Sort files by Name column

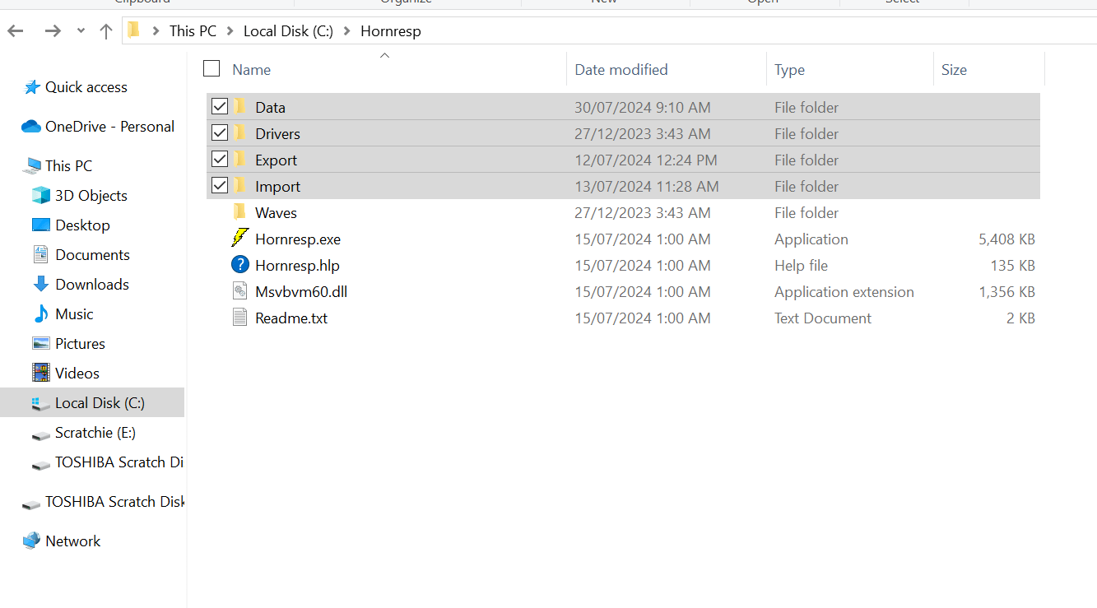(252, 70)
